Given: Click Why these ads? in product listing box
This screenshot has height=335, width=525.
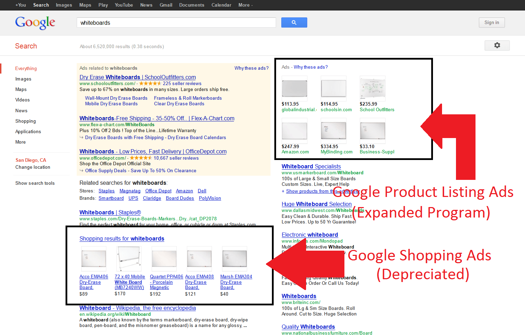Looking at the screenshot, I should click(x=311, y=67).
